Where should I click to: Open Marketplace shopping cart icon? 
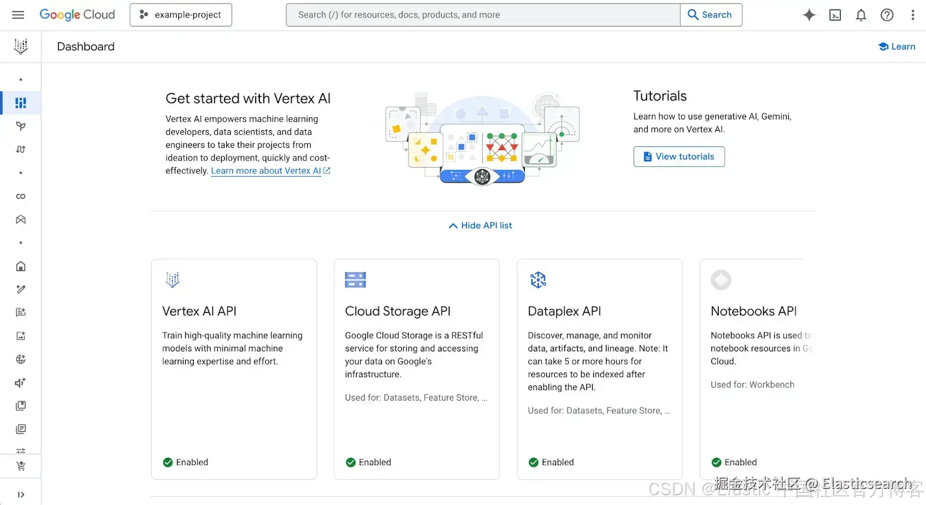tap(21, 466)
